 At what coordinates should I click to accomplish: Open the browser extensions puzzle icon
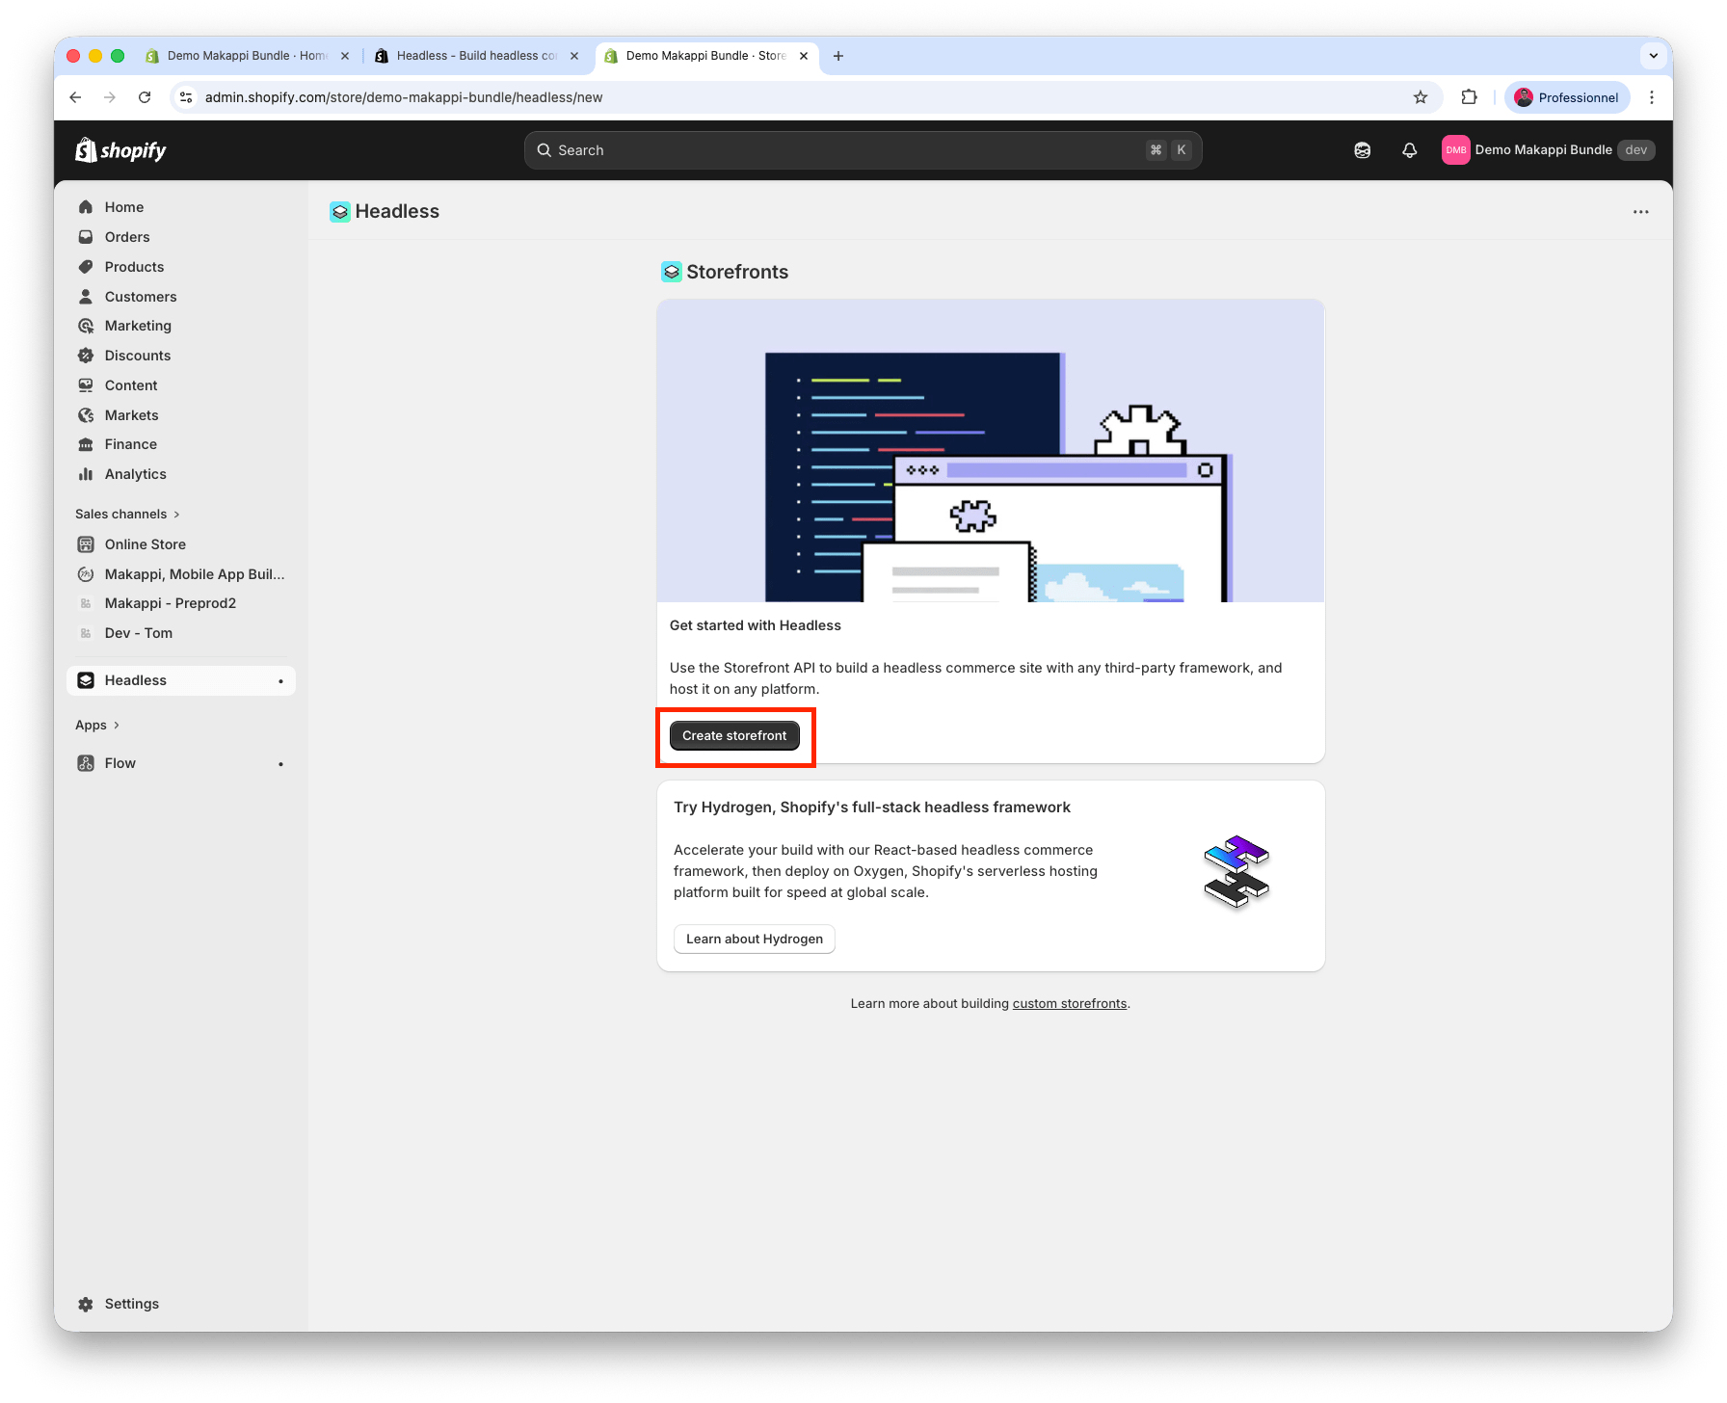click(1469, 97)
